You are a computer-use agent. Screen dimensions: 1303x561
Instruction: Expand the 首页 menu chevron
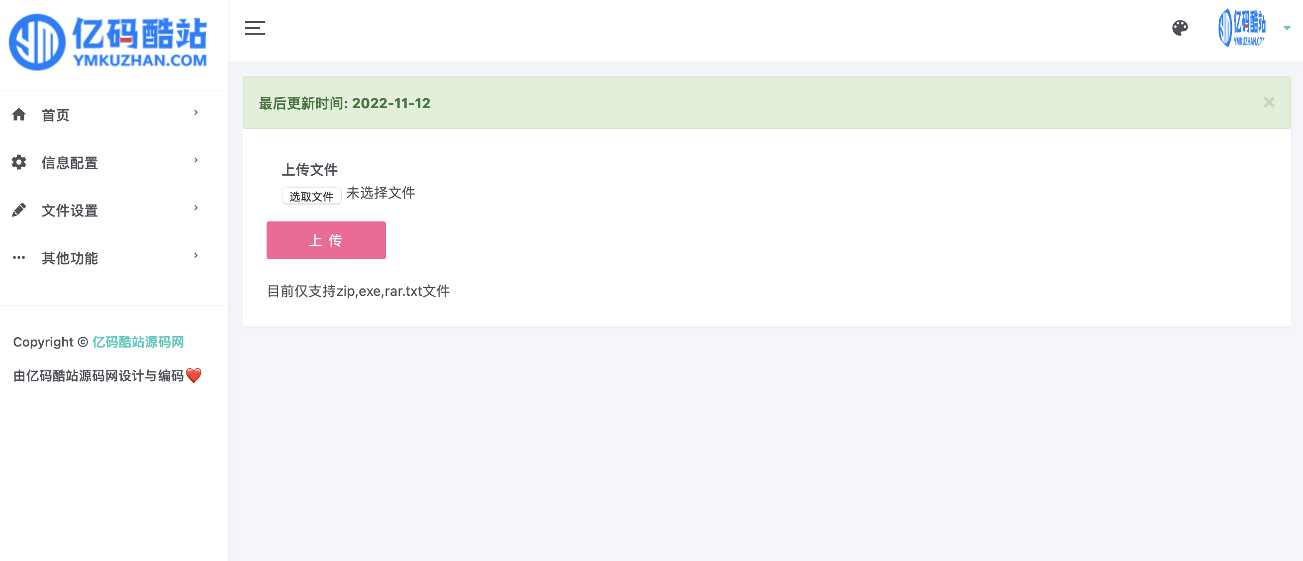[196, 113]
